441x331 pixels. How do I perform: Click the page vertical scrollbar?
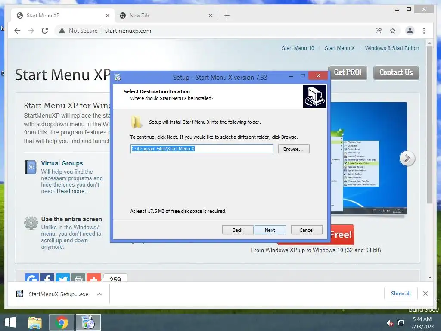(x=429, y=125)
